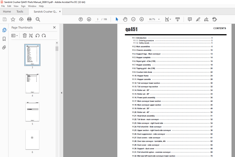Click the Save file icon

(5, 19)
